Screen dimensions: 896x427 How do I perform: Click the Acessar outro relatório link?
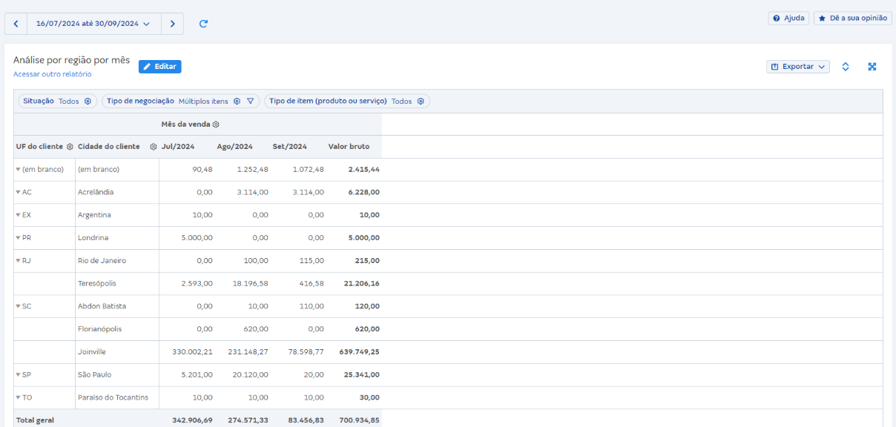point(53,74)
